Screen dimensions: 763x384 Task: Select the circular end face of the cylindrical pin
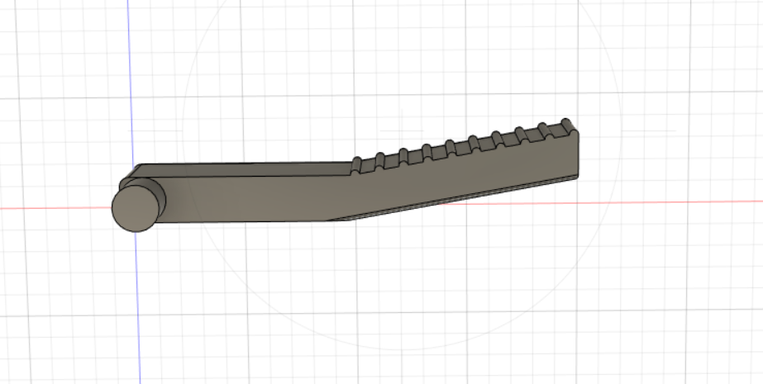click(x=136, y=209)
